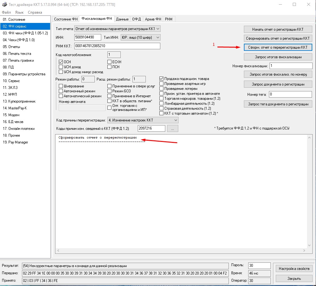This screenshot has height=286, width=316.
Task: Open the Справка menu
Action: tap(35, 12)
